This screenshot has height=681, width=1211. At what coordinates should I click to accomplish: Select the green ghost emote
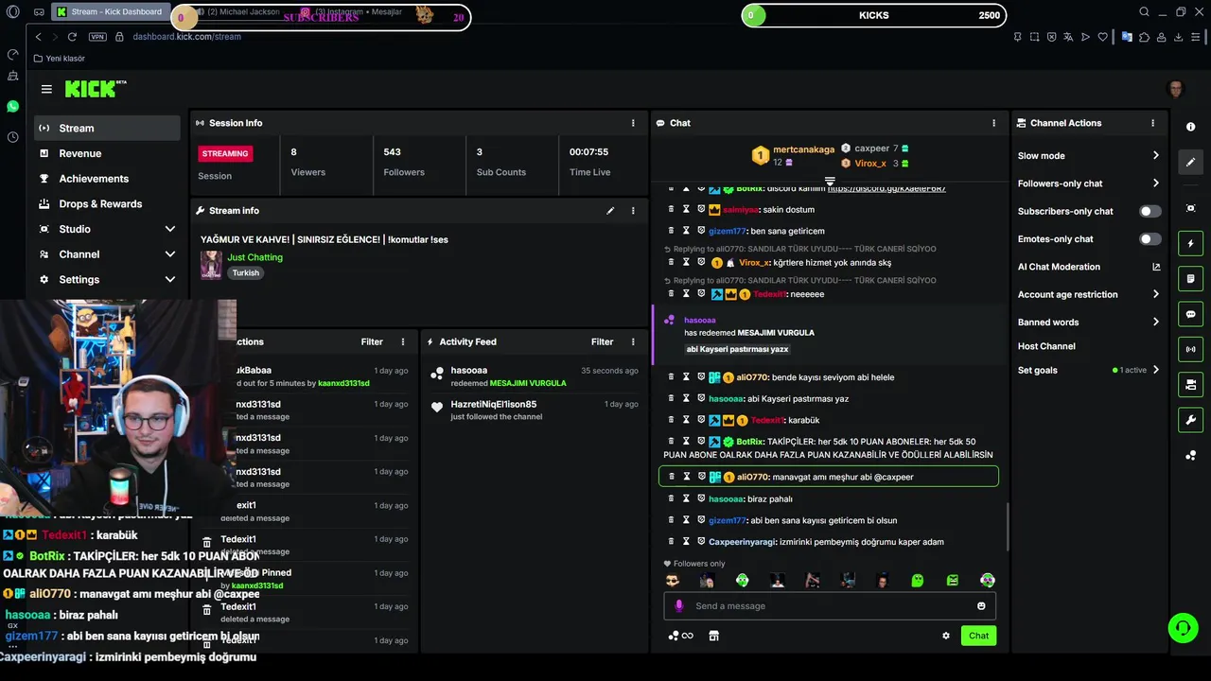(x=918, y=581)
